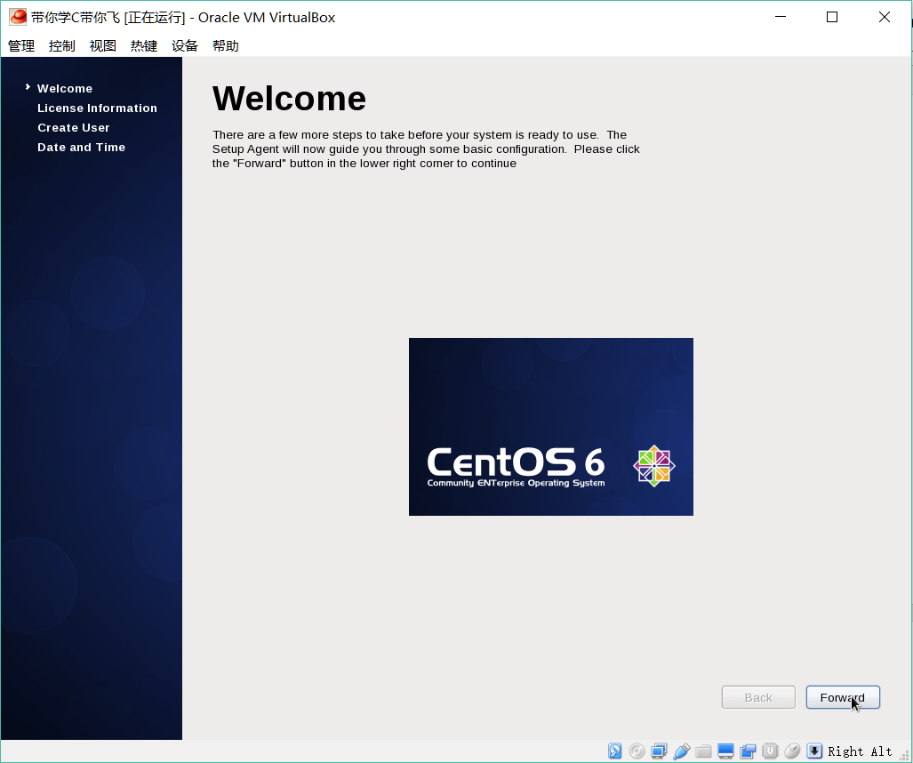
Task: Click the video capture status icon
Action: [748, 751]
